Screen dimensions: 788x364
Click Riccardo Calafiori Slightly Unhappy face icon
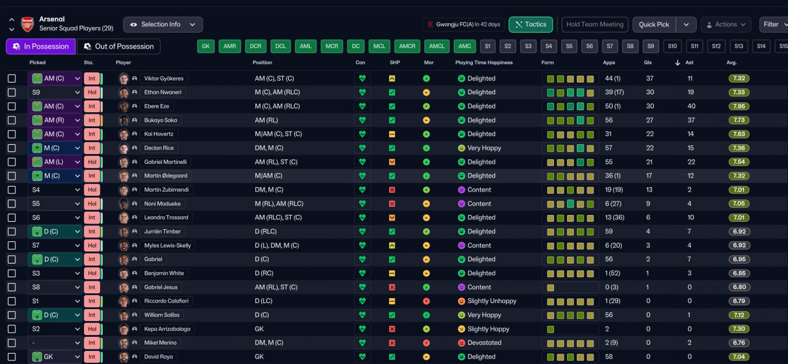461,301
